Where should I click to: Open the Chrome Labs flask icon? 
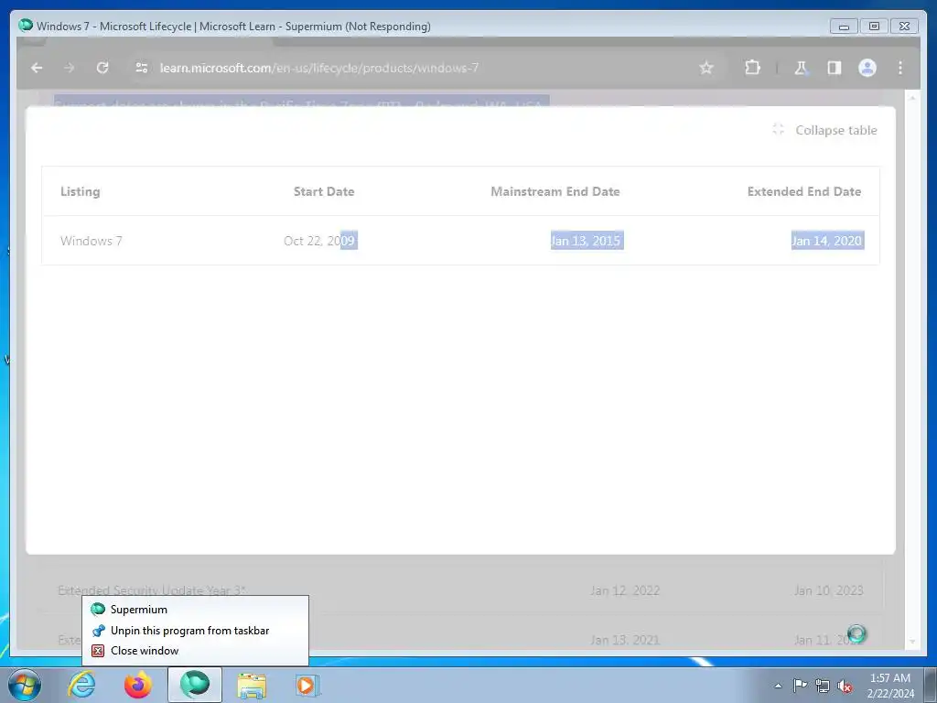801,68
